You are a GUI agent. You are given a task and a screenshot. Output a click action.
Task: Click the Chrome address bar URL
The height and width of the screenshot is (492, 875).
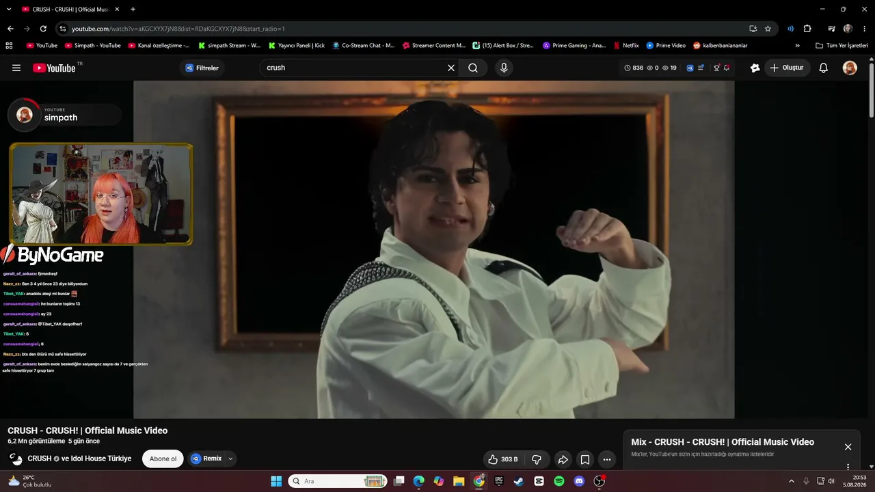click(x=178, y=29)
